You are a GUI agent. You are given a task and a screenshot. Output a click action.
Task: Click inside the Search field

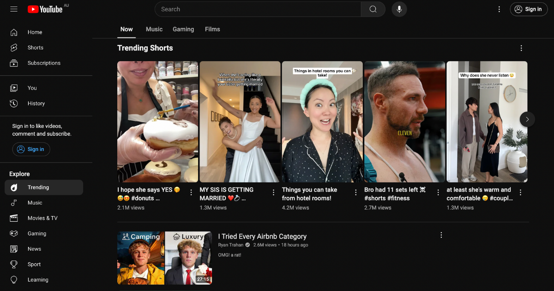[254, 9]
